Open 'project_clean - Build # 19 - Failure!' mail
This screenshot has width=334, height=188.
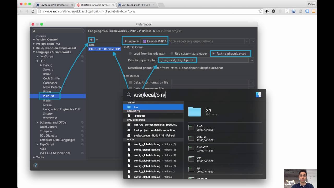pyautogui.click(x=153, y=136)
